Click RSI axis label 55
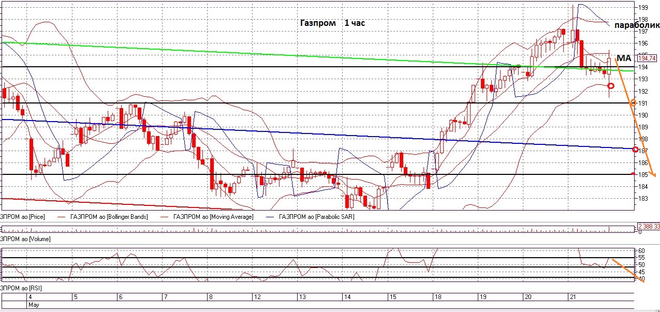Screen dimensions: 660x312 (x=641, y=258)
